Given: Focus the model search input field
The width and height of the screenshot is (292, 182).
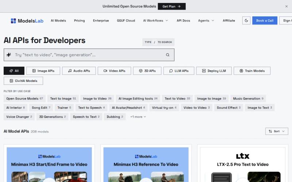Looking at the screenshot, I should click(89, 55).
